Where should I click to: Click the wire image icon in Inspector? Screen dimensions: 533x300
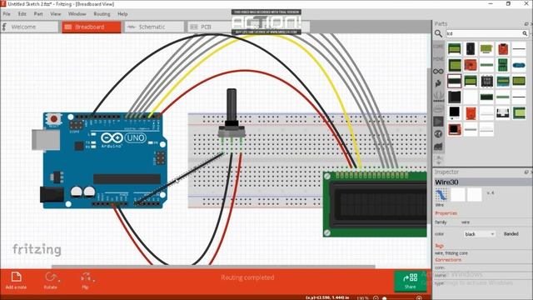[441, 195]
